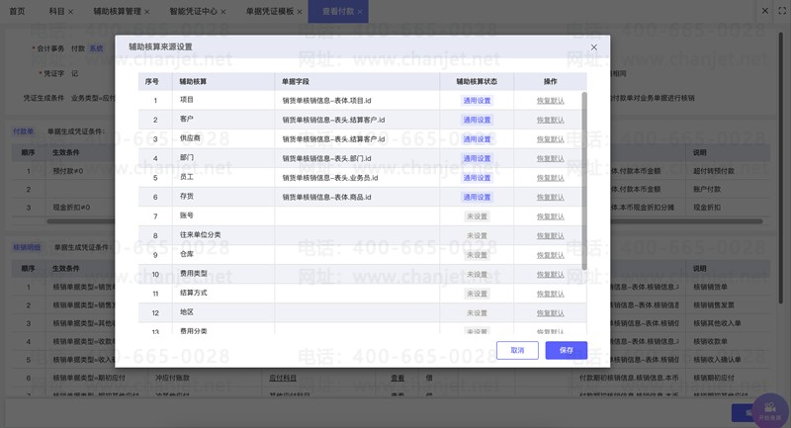The image size is (791, 428).
Task: Open 通用设置 for the 供应商 row
Action: (477, 139)
